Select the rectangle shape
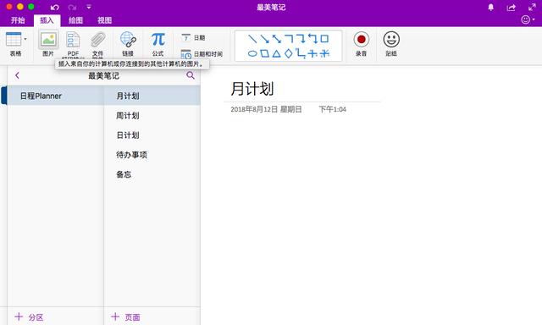 coord(324,39)
